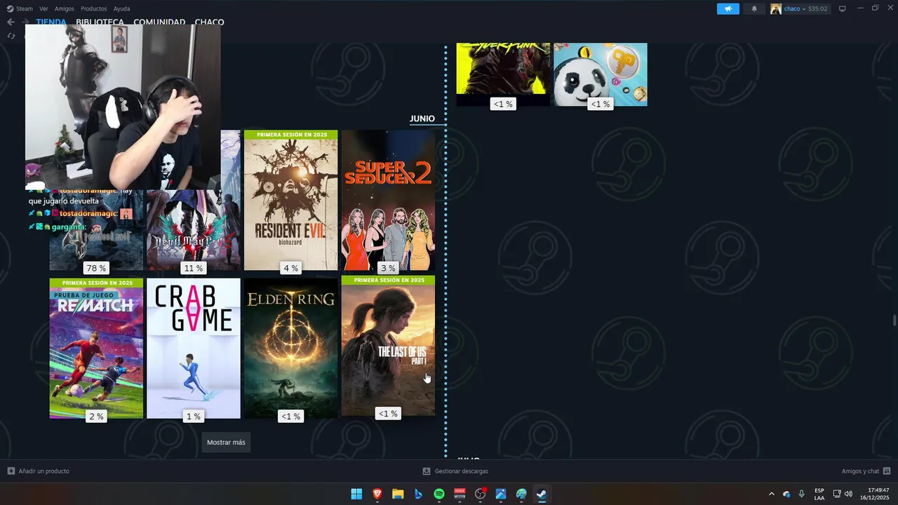Click the downloads icon beside Gestionar descargas
The height and width of the screenshot is (505, 898).
tap(427, 471)
